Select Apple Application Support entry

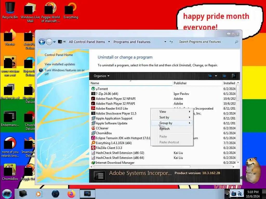(x=114, y=118)
